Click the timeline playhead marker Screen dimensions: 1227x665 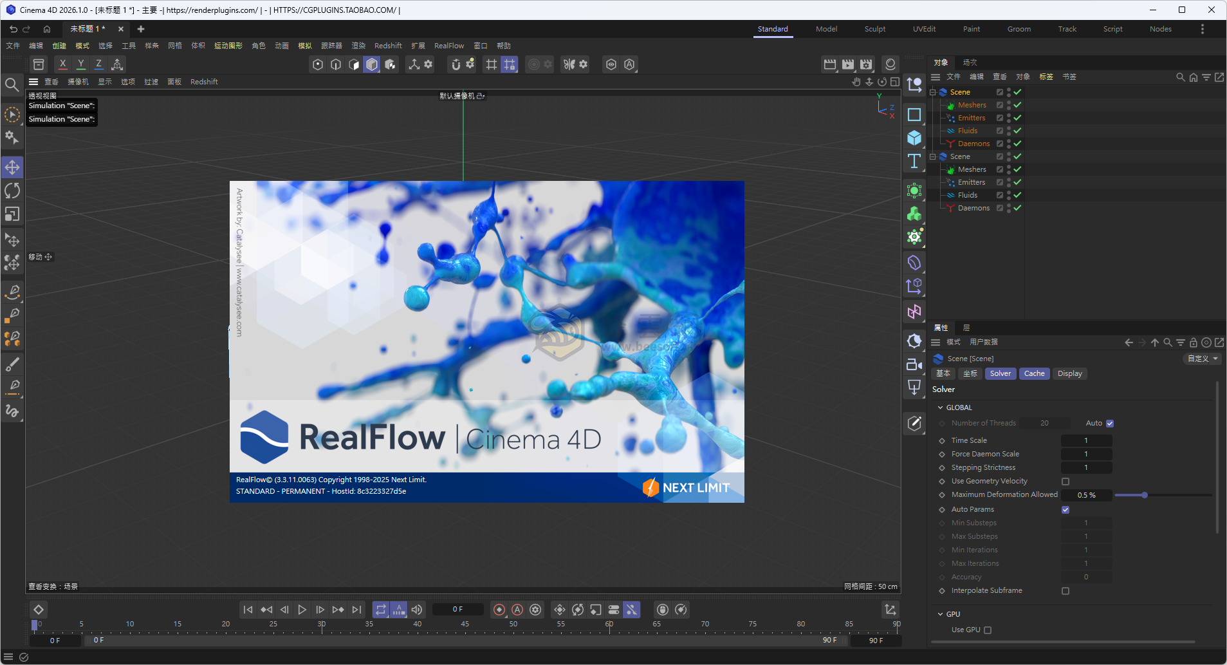coord(35,624)
